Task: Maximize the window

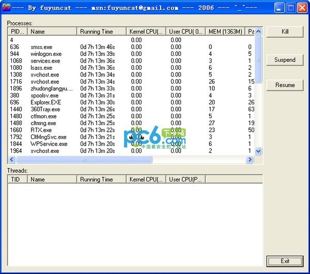Action: [290, 8]
